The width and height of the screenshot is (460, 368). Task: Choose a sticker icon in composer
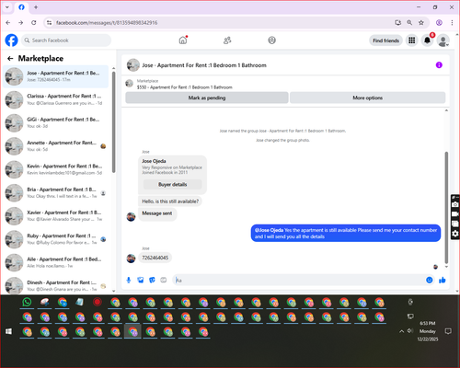point(152,280)
